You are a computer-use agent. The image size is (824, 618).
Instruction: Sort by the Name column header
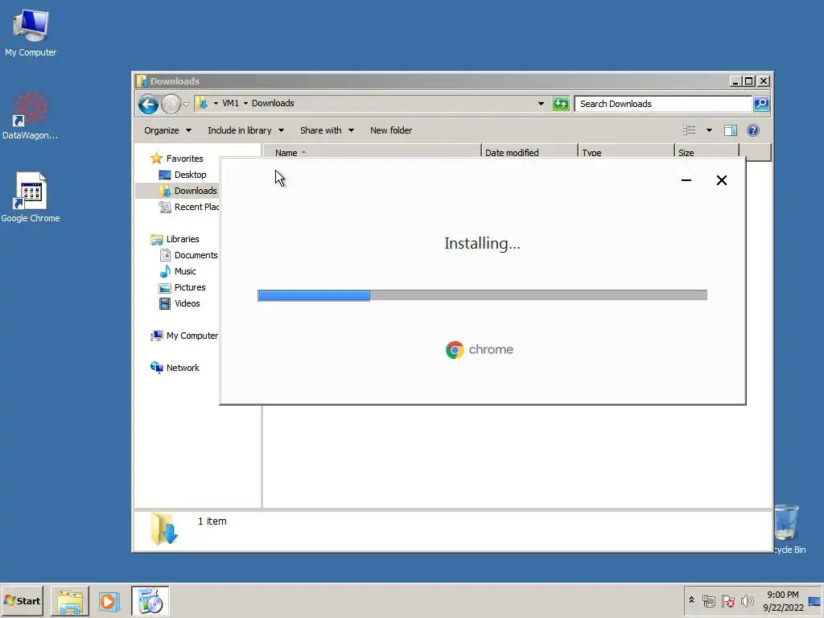click(372, 152)
